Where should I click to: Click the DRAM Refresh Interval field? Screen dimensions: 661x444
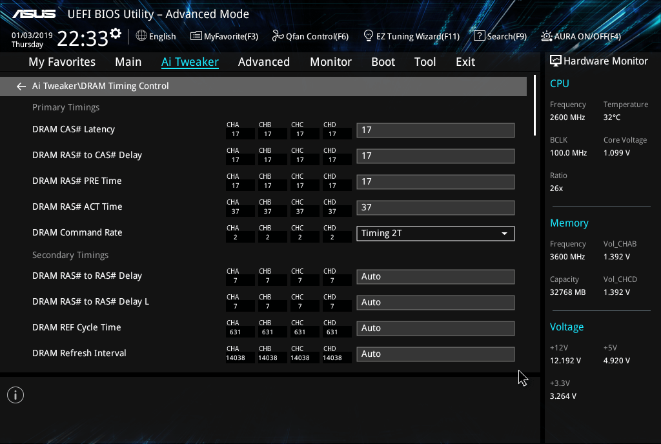pyautogui.click(x=436, y=354)
